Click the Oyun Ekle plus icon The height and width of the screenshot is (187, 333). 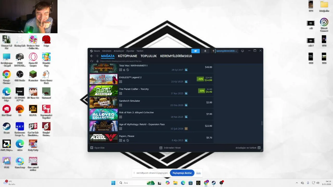point(92,148)
